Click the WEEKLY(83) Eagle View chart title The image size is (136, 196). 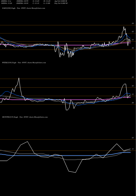24,63
